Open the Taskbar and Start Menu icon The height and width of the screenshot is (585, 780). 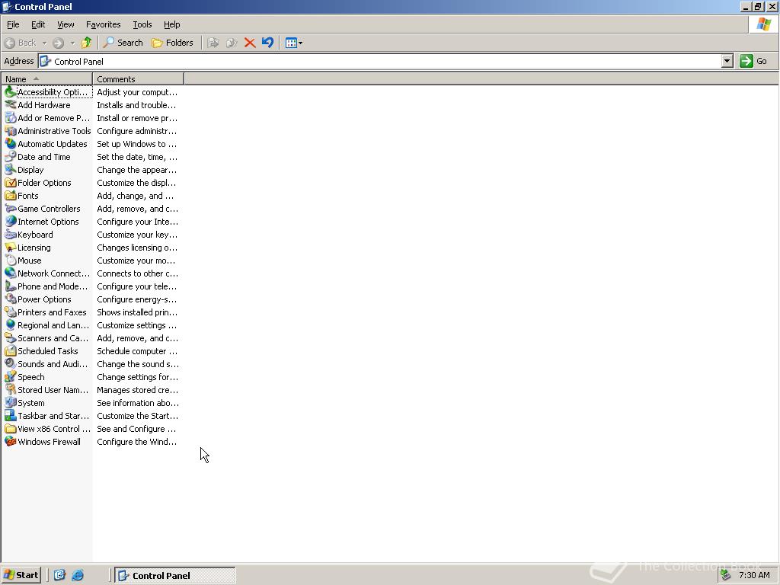point(11,415)
